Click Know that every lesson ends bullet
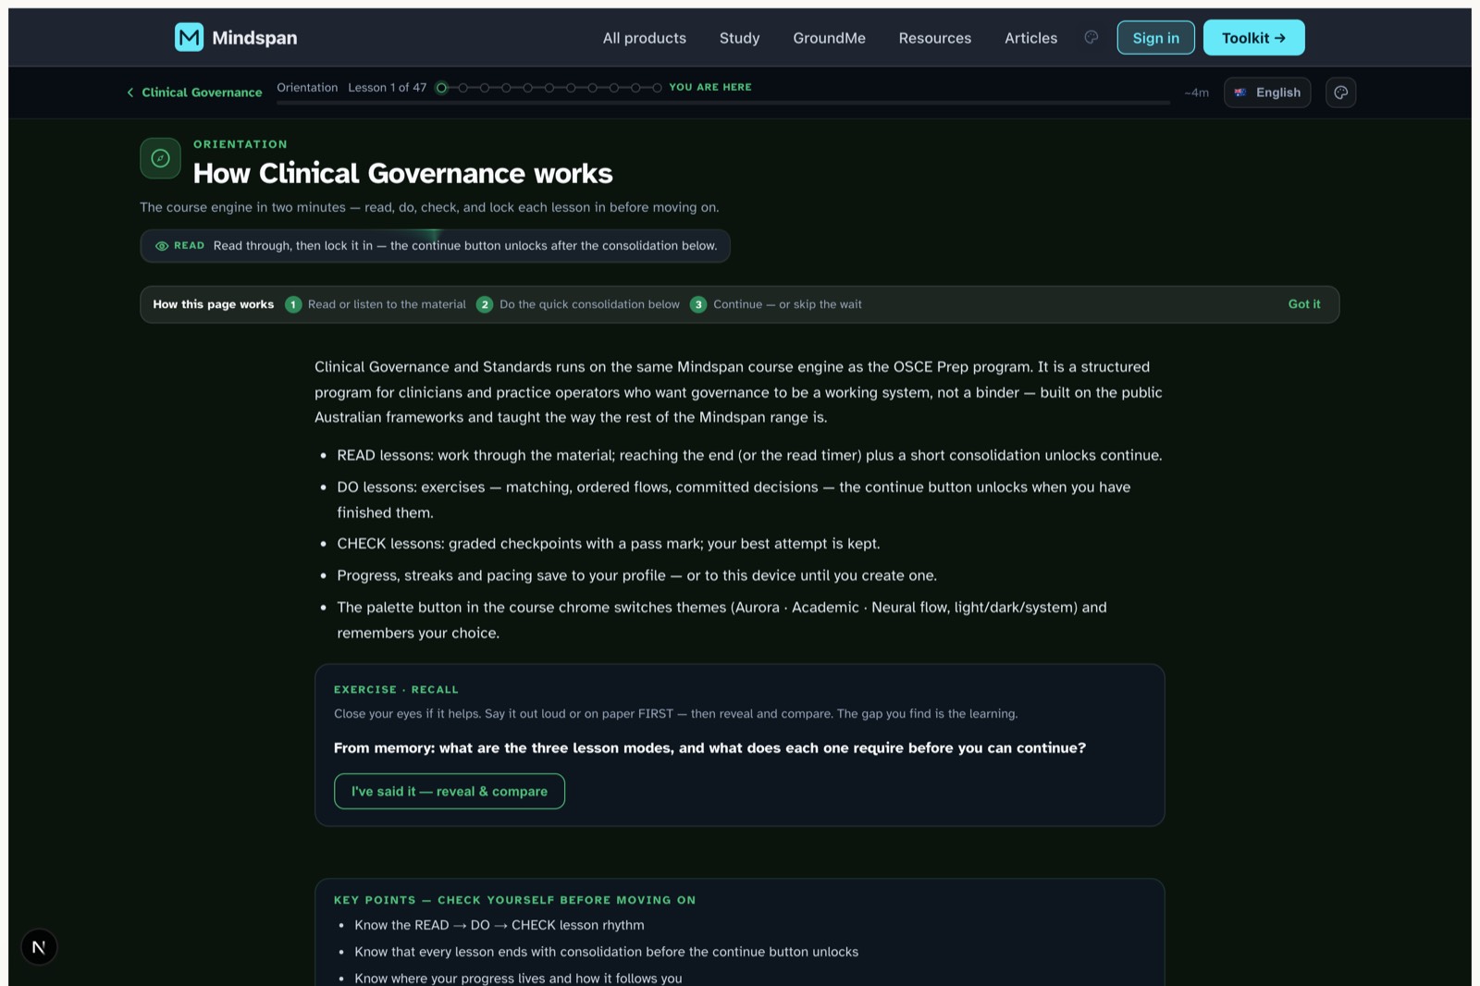1480x986 pixels. click(606, 952)
